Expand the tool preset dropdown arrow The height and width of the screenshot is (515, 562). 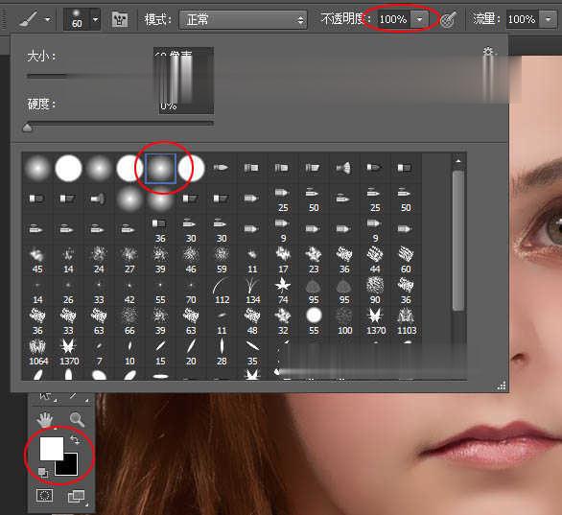tap(48, 19)
